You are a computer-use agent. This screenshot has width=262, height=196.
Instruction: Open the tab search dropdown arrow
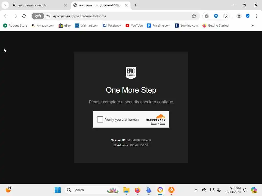click(x=5, y=5)
